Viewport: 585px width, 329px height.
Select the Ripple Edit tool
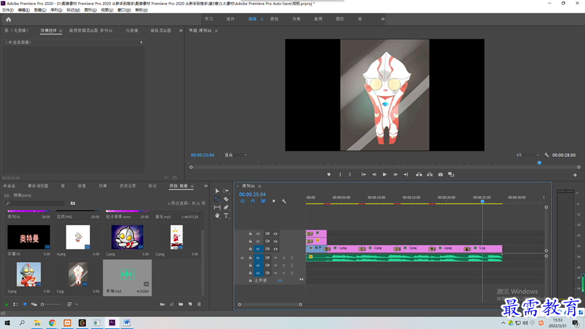point(217,199)
